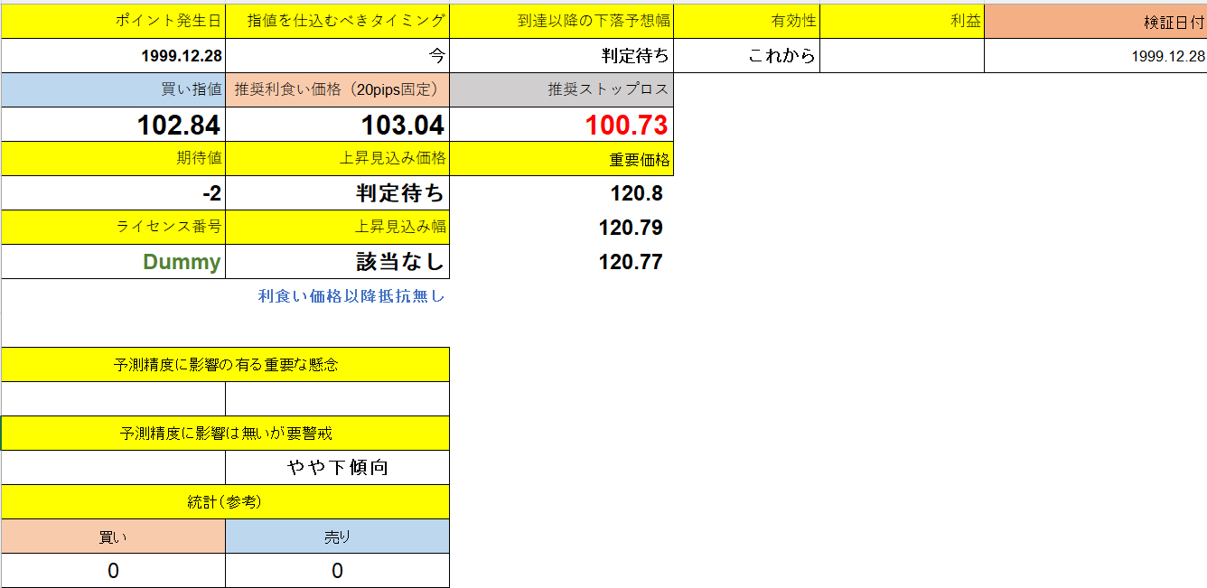Click the green Dummy license cell

coord(113,261)
